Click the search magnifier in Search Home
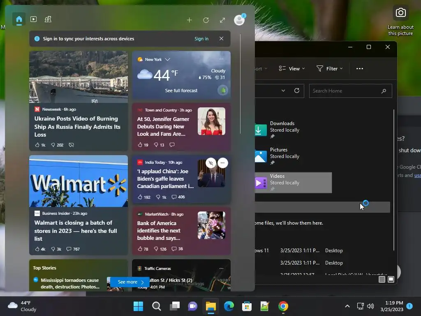 [384, 91]
